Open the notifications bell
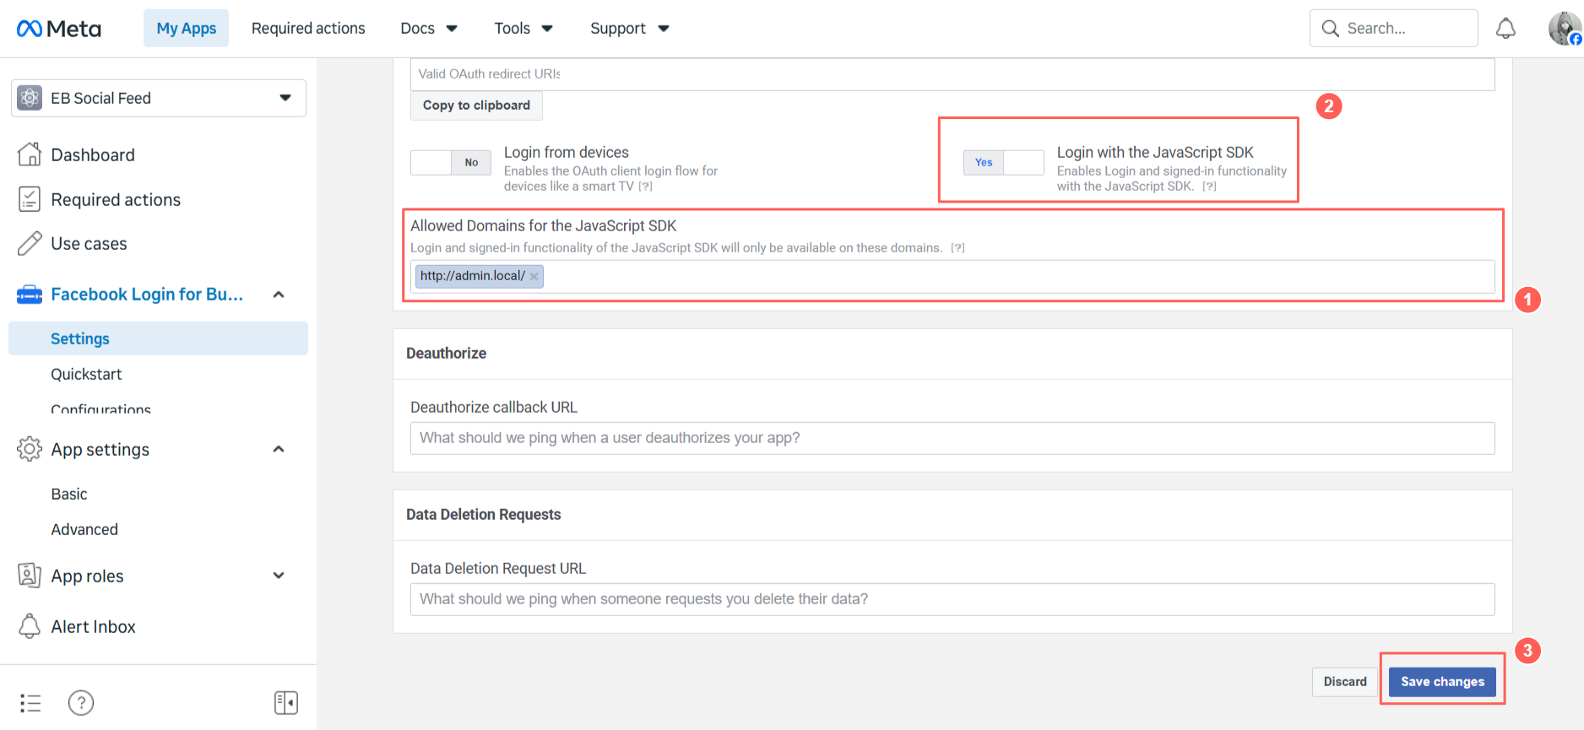This screenshot has height=730, width=1584. (x=1505, y=29)
